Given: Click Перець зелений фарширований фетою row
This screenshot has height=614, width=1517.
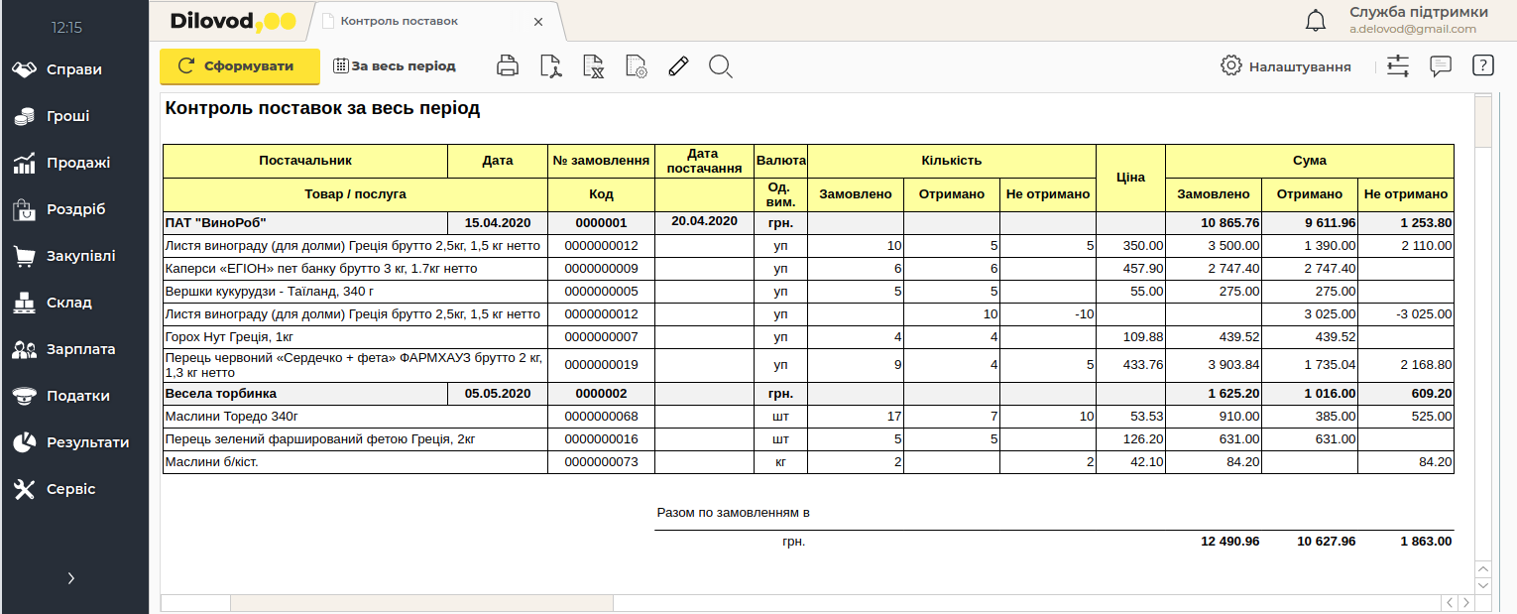Looking at the screenshot, I should [808, 439].
